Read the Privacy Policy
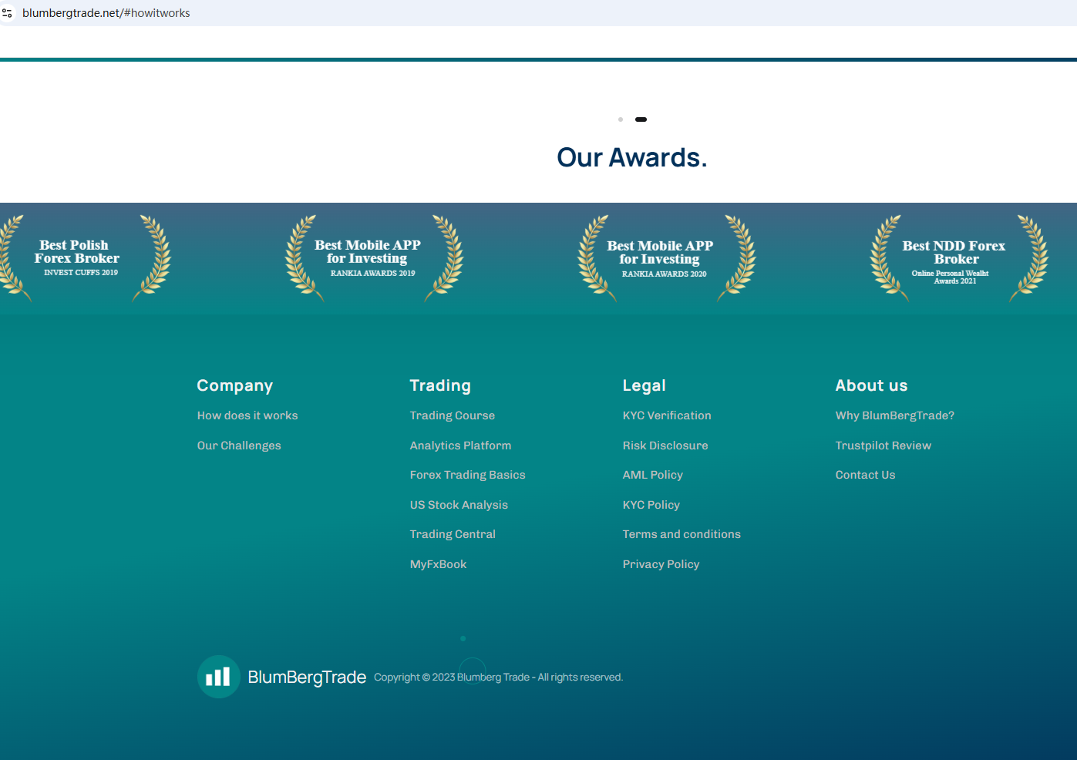The image size is (1077, 760). [661, 564]
